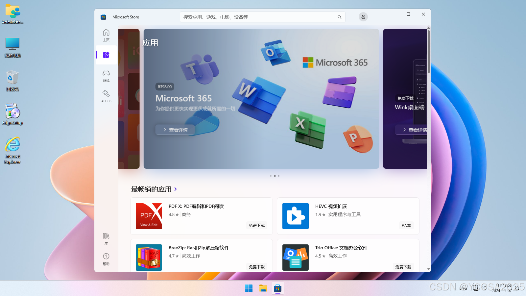Screen dimensions: 526x296
Task: Open the Library icon in sidebar
Action: [x=106, y=239]
